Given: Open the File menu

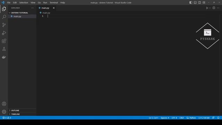Looking at the screenshot, I should tap(9, 2).
